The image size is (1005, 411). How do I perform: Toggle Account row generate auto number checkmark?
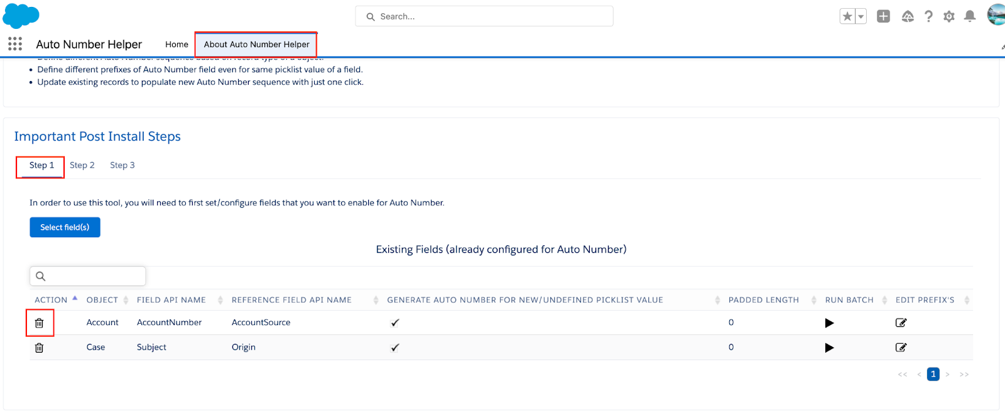pyautogui.click(x=394, y=323)
